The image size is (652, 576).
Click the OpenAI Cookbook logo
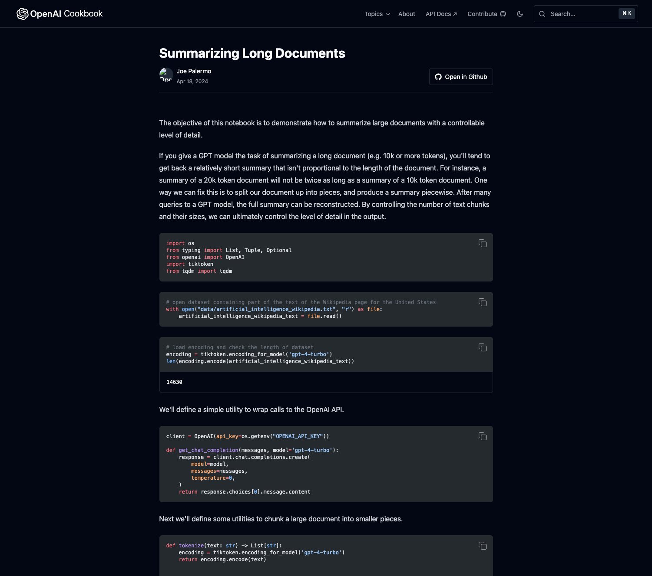pos(60,14)
